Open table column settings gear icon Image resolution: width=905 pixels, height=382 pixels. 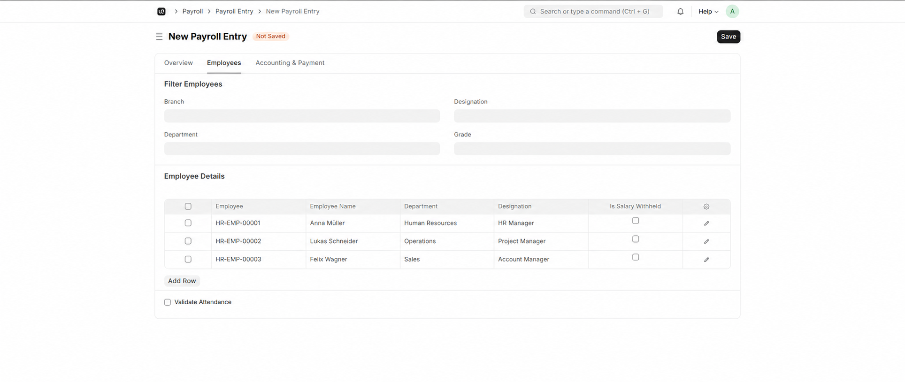coord(706,207)
